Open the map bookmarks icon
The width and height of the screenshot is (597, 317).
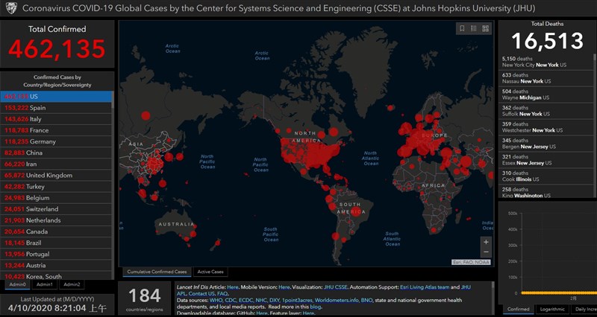pos(463,29)
